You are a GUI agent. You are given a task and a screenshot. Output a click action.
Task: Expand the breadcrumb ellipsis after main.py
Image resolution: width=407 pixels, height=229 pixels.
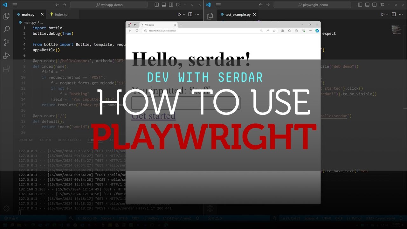click(41, 23)
